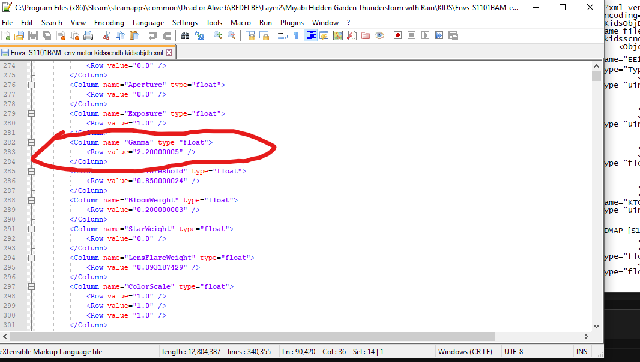The height and width of the screenshot is (362, 640).
Task: Click the Open file folder icon
Action: 19,36
